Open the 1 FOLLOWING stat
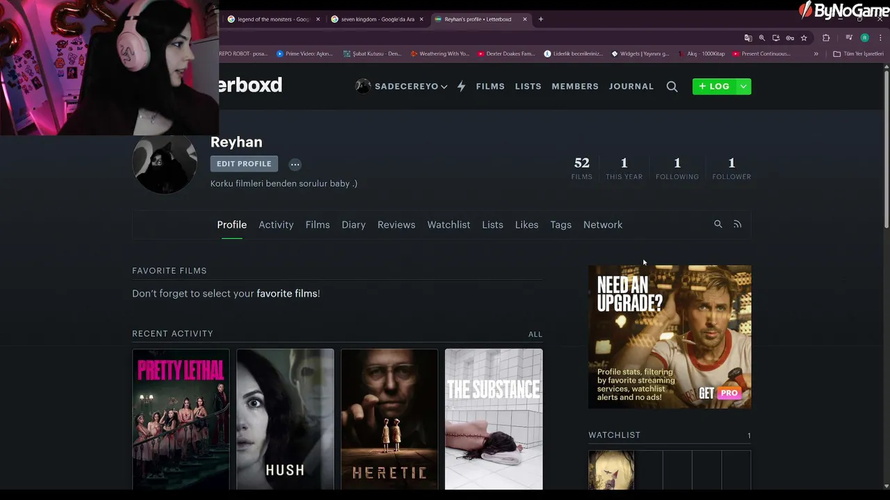This screenshot has width=890, height=500. [x=677, y=168]
